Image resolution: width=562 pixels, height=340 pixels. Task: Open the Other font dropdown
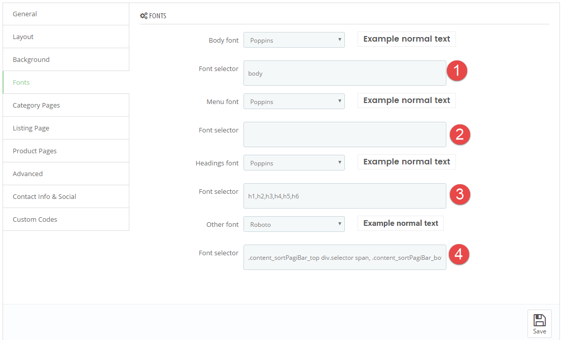(294, 224)
